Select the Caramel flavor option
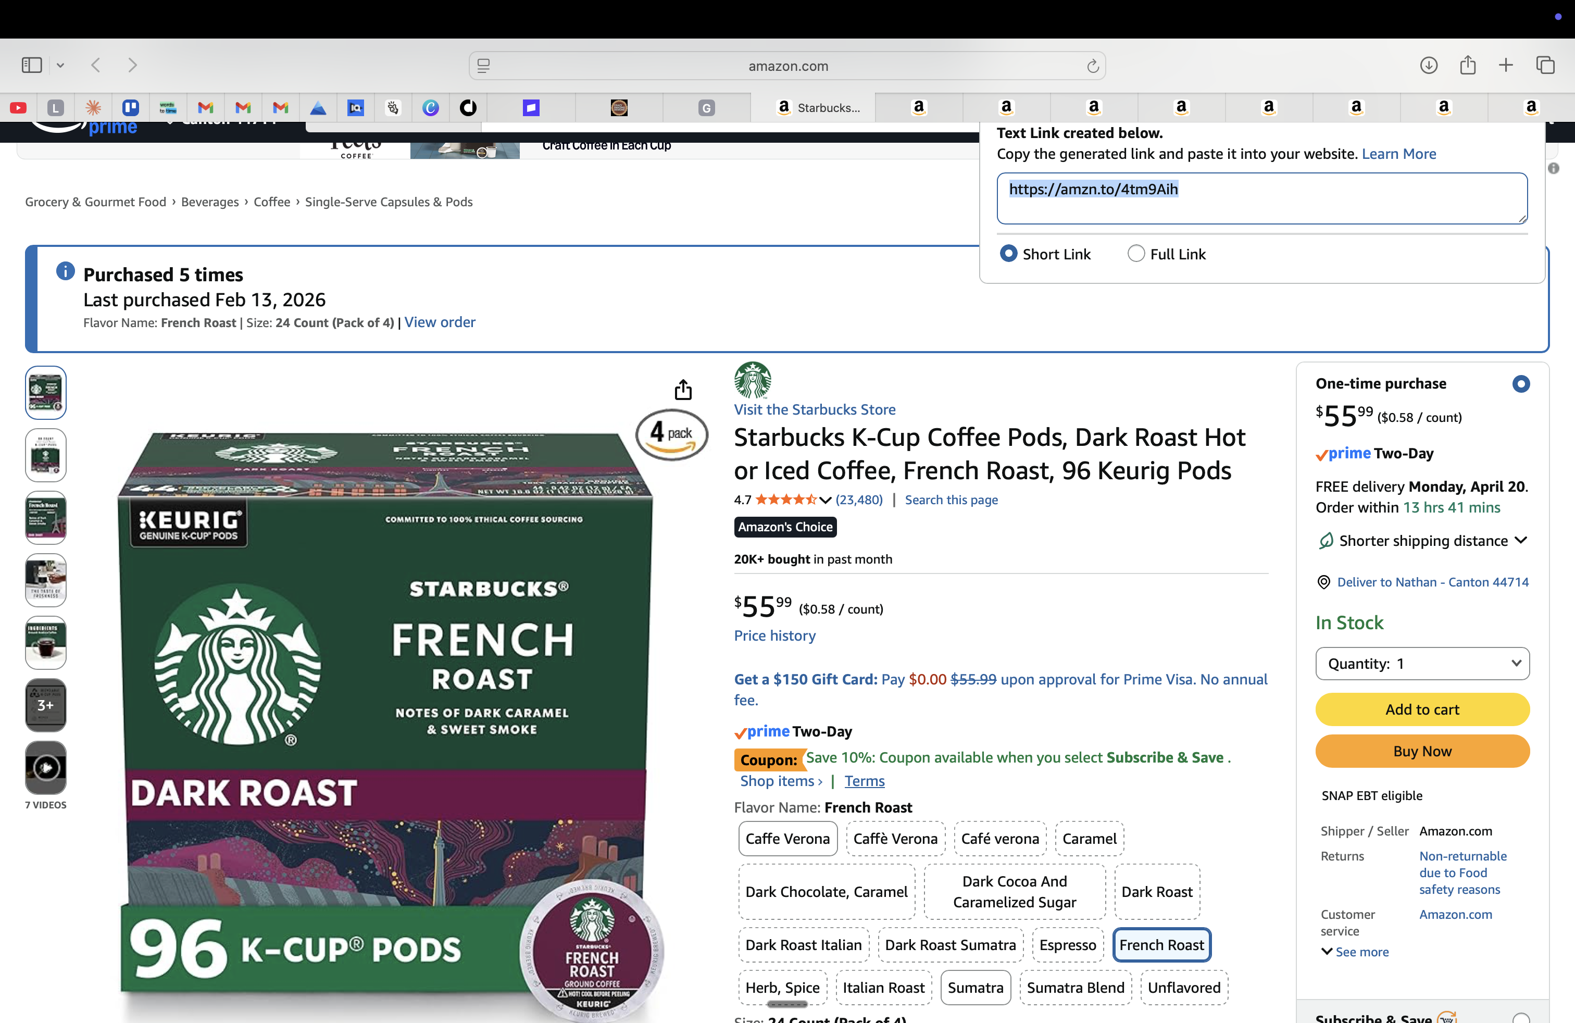 pyautogui.click(x=1089, y=839)
